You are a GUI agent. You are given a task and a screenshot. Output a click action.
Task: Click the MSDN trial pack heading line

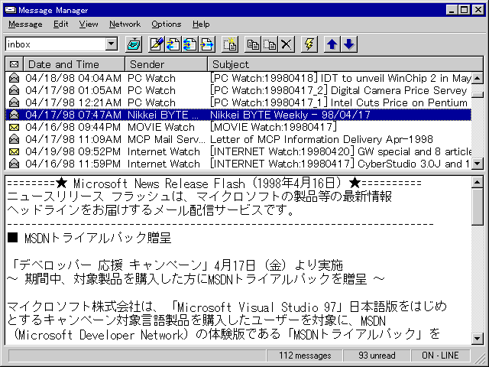click(89, 238)
